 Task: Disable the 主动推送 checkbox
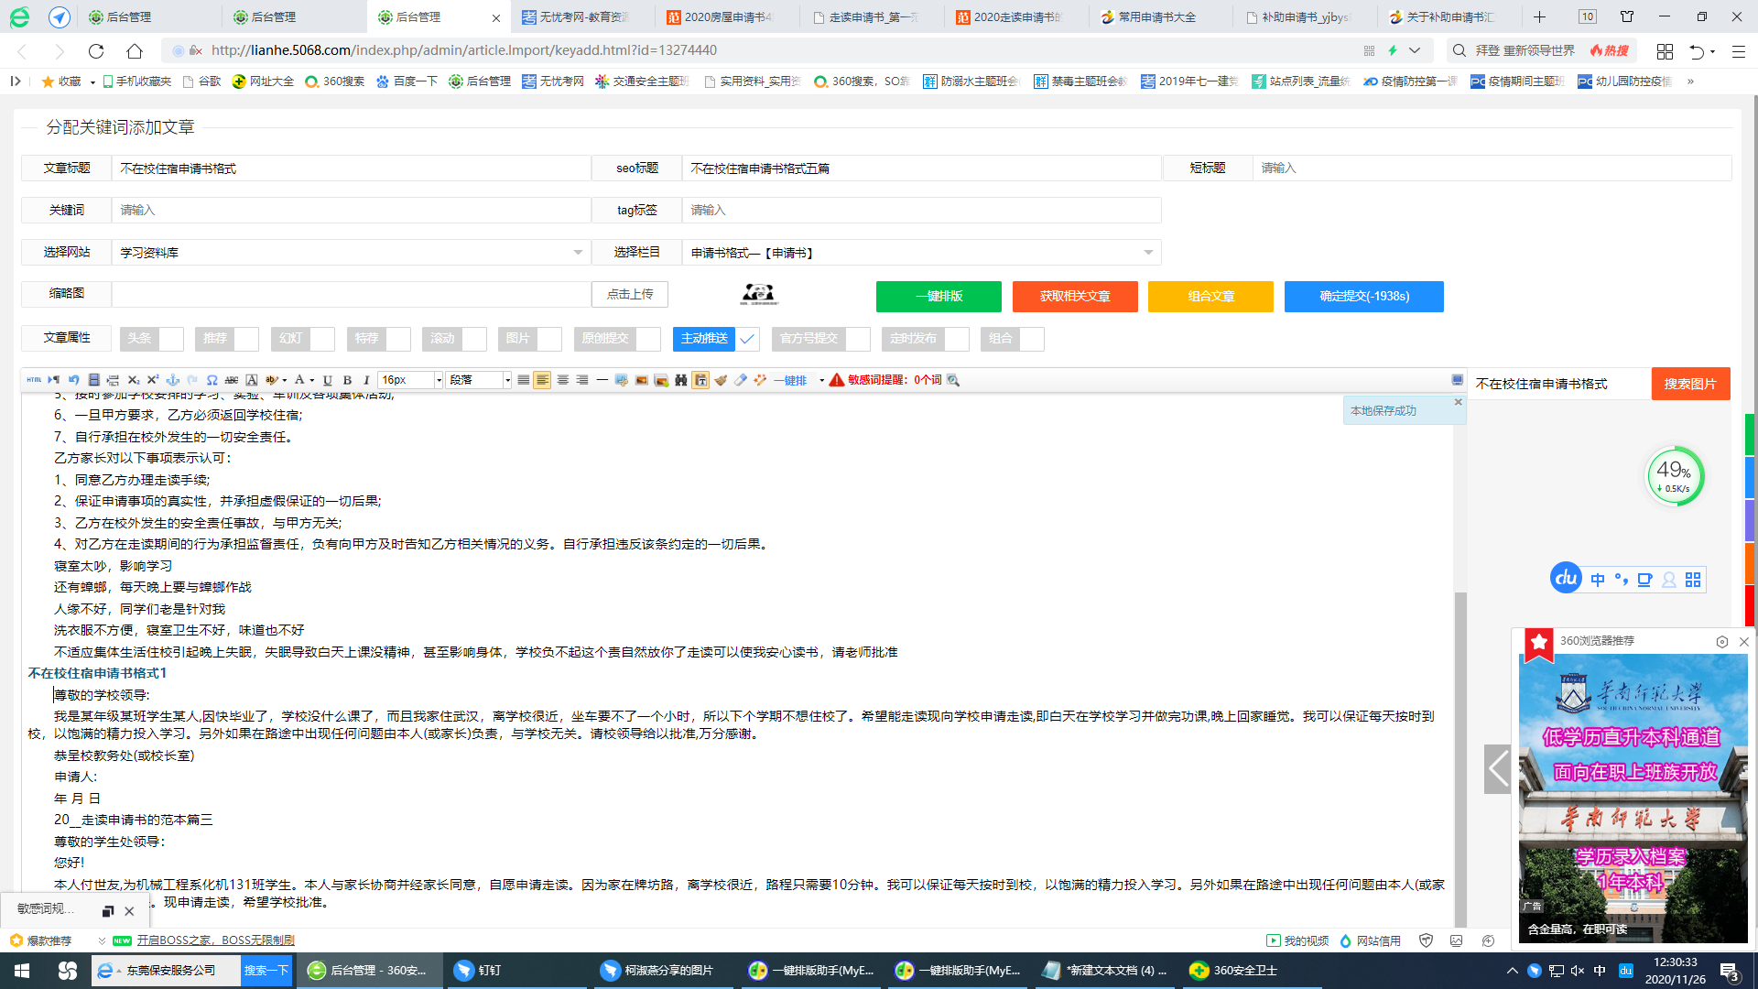(747, 339)
